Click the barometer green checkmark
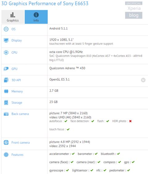Image resolution: width=148 pixels, height=174 pixels. (96, 154)
